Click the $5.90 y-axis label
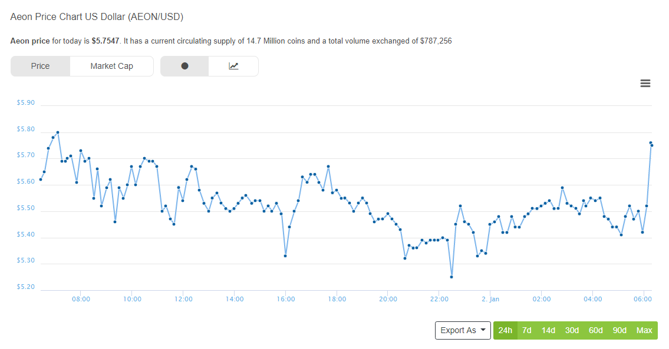 click(25, 102)
